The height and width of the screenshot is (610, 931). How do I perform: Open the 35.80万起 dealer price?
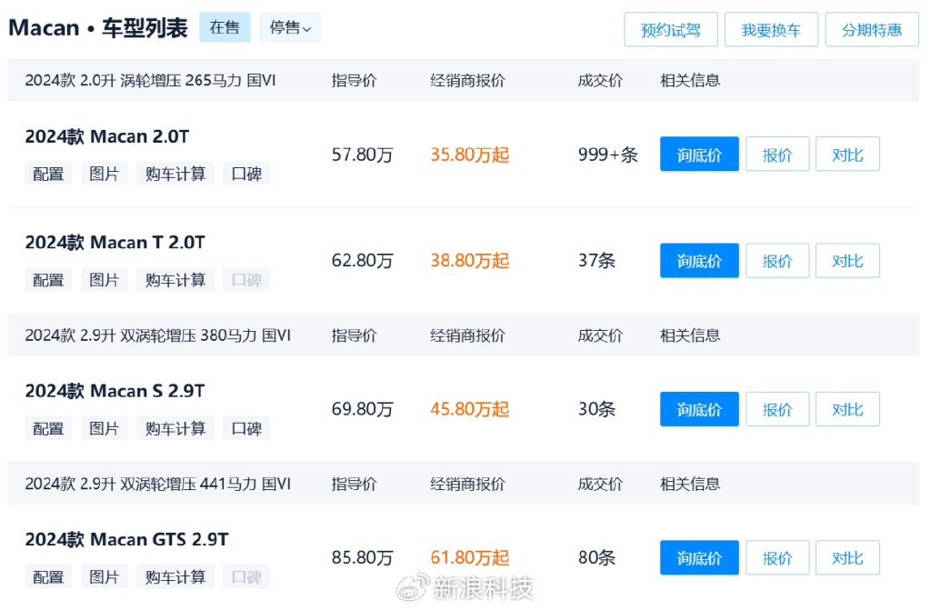470,155
